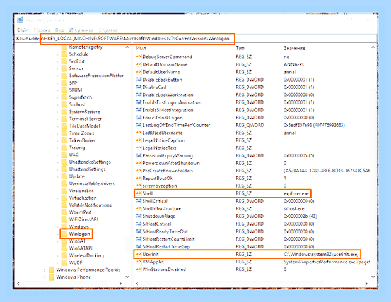Click the explorer.exe value of Shell
Screen dimensions: 391x302
coord(296,193)
